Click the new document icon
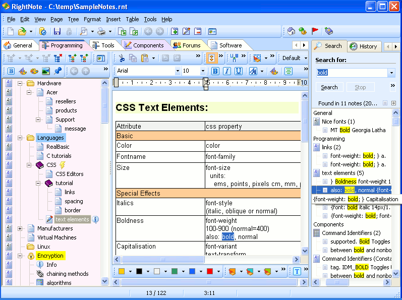The width and height of the screenshot is (402, 300). click(11, 31)
